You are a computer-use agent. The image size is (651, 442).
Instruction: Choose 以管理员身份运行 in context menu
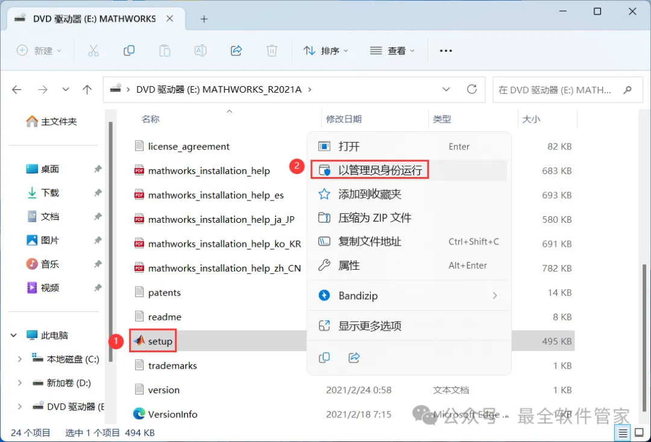click(409, 170)
